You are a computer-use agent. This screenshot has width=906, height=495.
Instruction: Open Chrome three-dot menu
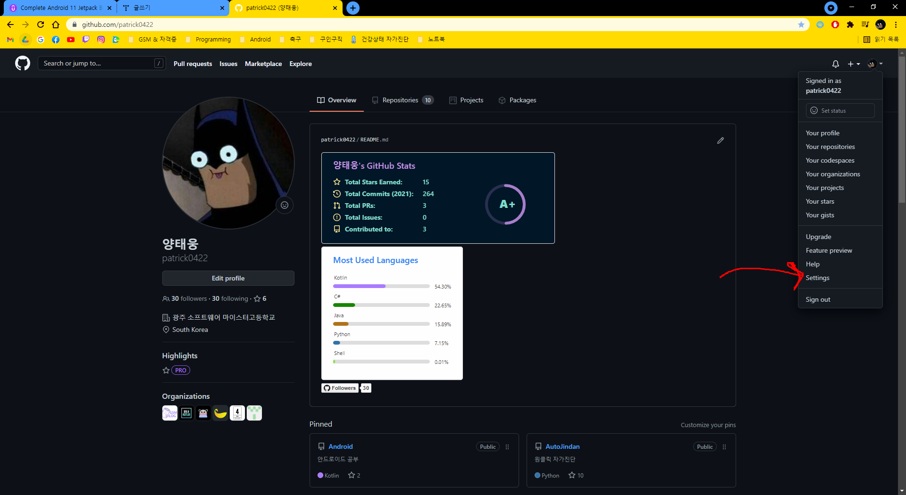click(895, 25)
